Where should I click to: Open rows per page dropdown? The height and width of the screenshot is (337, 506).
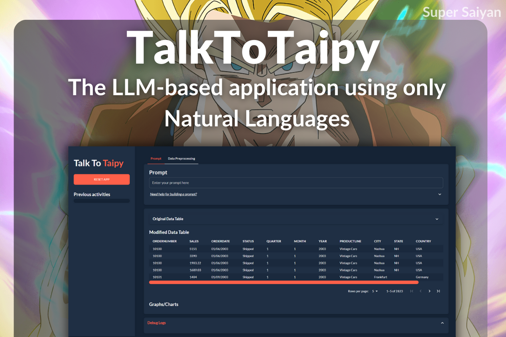[x=375, y=291]
